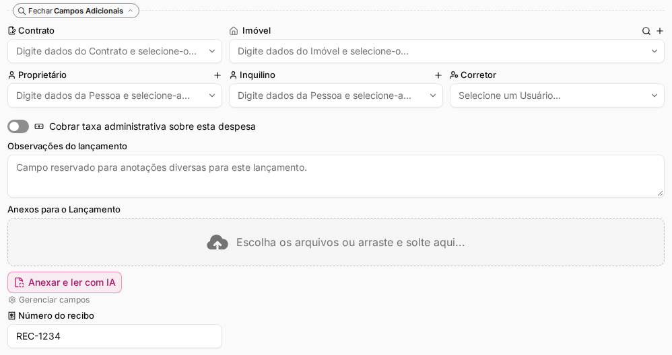Click the textarea resize handle

(x=660, y=194)
